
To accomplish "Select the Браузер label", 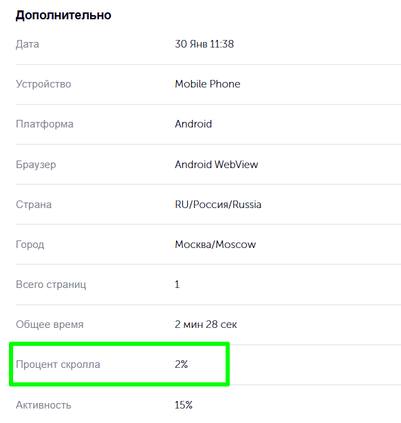I will point(36,164).
